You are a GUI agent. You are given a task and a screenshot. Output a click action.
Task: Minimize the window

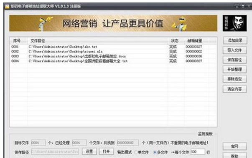(x=237, y=6)
